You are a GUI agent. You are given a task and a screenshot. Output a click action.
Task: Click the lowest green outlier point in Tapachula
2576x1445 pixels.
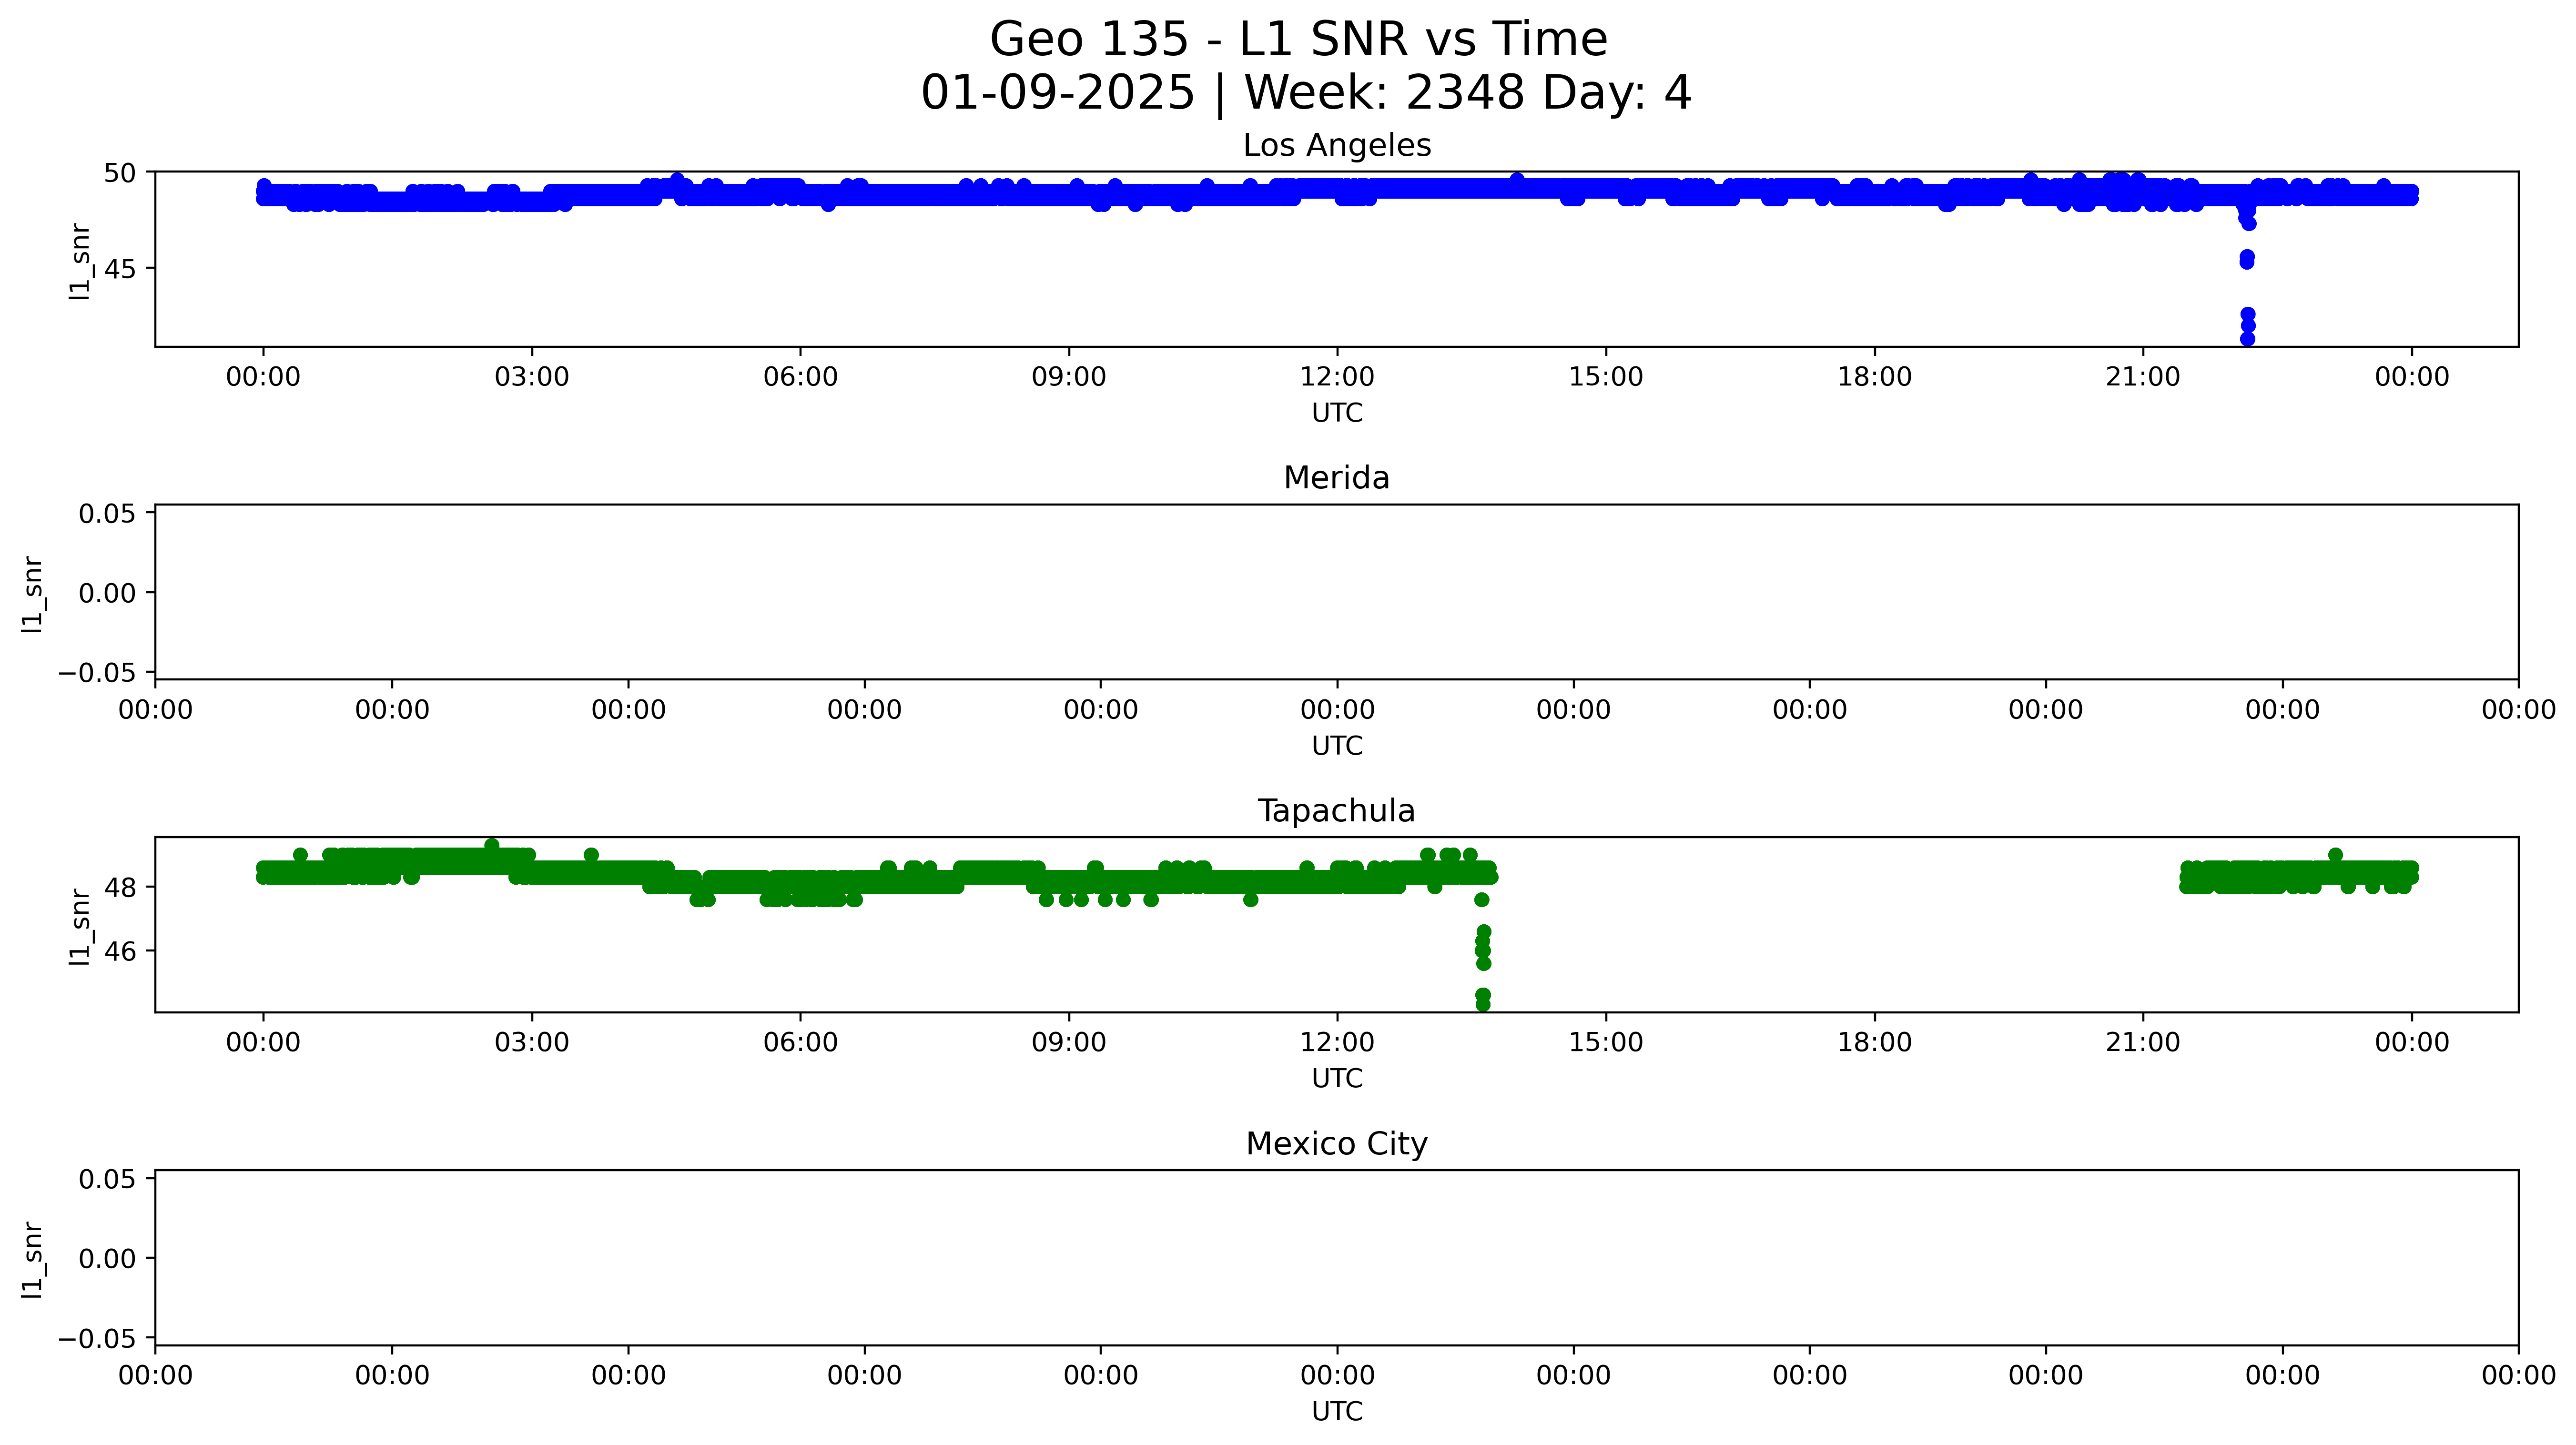coord(1483,1004)
